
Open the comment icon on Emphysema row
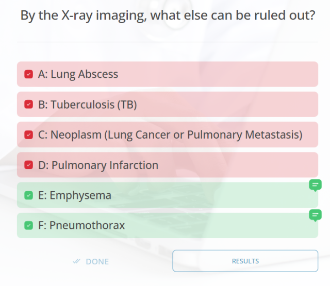(x=315, y=184)
